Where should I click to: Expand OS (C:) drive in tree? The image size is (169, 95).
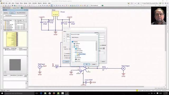click(x=74, y=61)
